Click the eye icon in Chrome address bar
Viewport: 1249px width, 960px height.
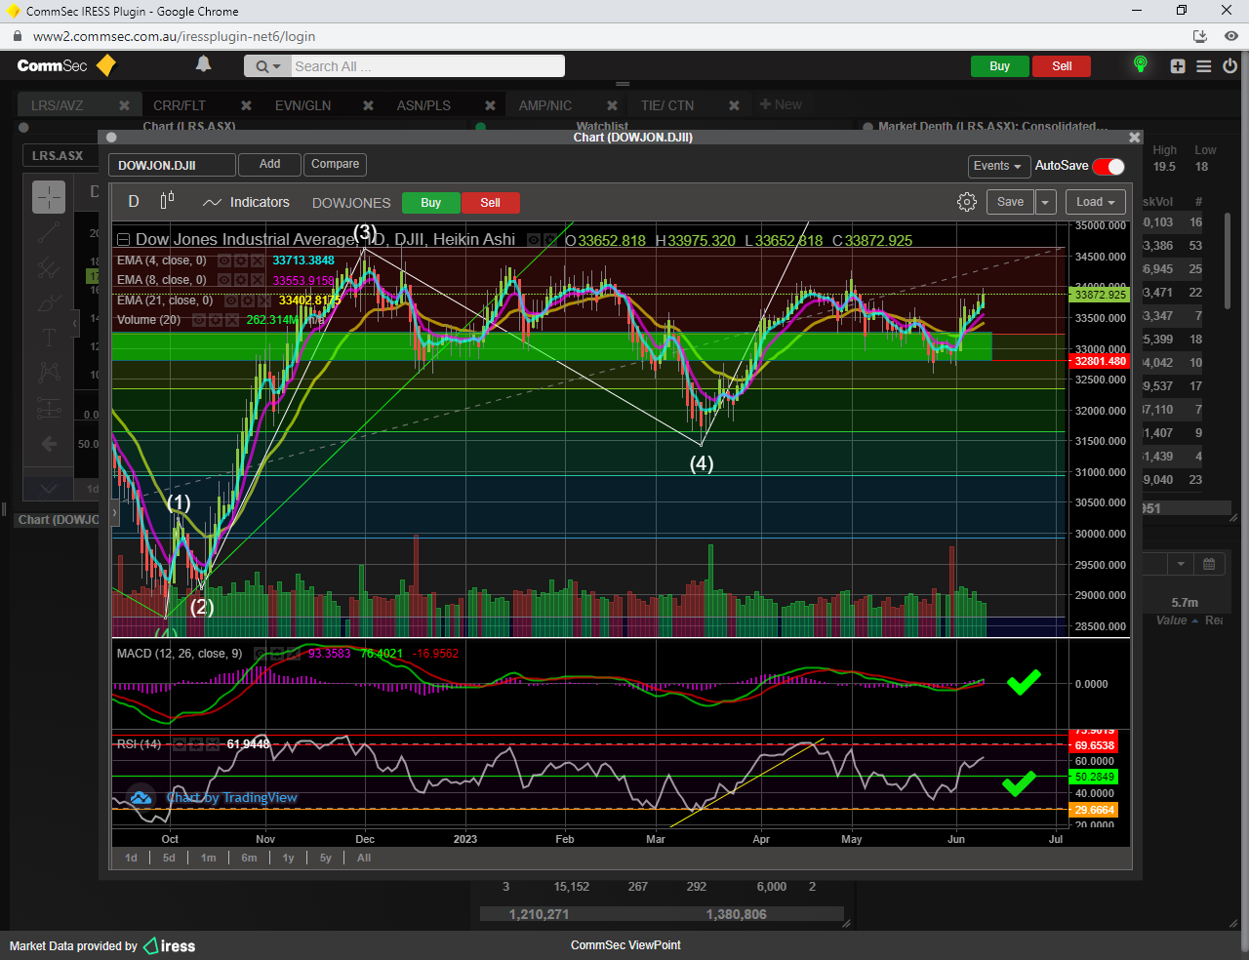(1231, 36)
